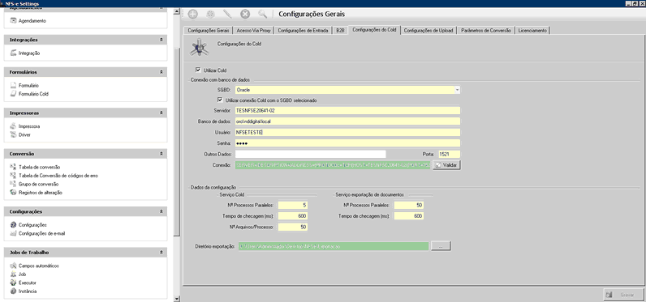The image size is (646, 302).
Task: Open Configurações item in sidebar
Action: pyautogui.click(x=32, y=225)
